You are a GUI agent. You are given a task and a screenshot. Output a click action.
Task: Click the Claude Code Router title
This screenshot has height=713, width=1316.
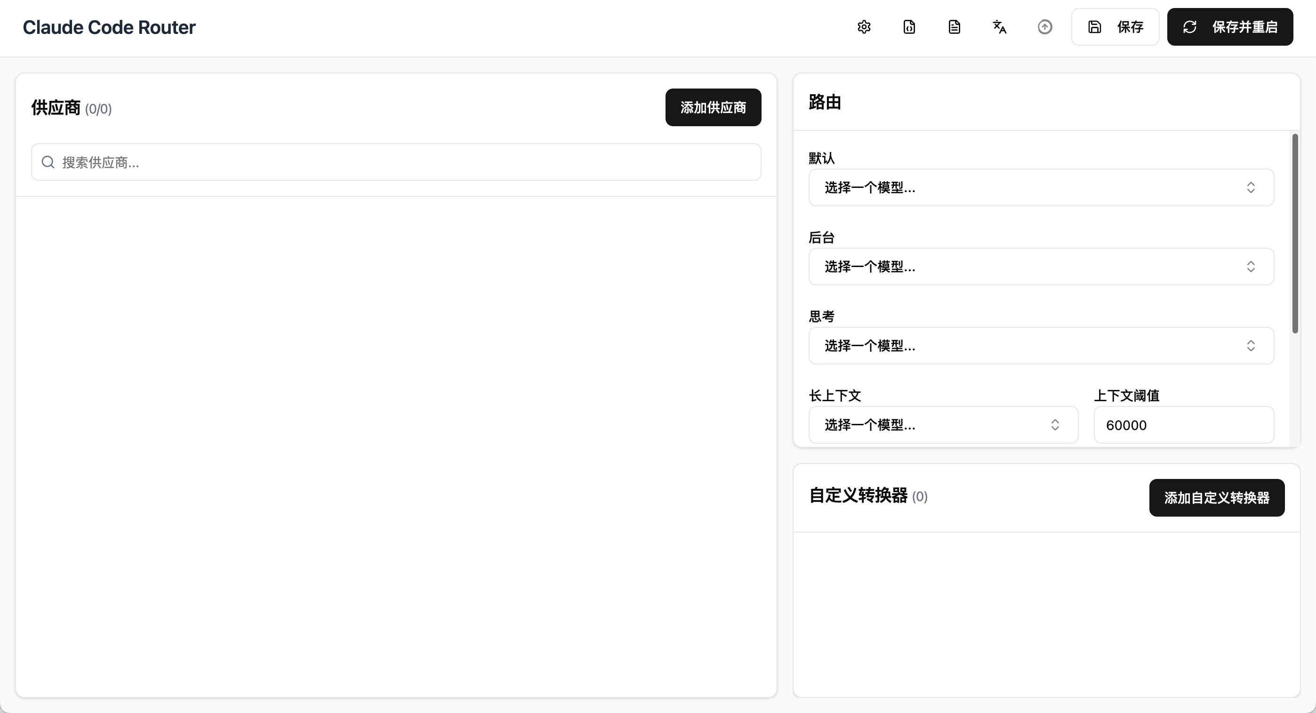point(109,27)
